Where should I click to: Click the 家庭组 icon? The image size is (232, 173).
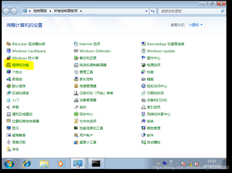click(x=9, y=79)
